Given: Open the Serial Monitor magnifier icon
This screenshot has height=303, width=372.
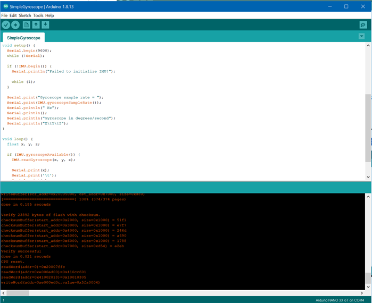Looking at the screenshot, I should [x=363, y=25].
